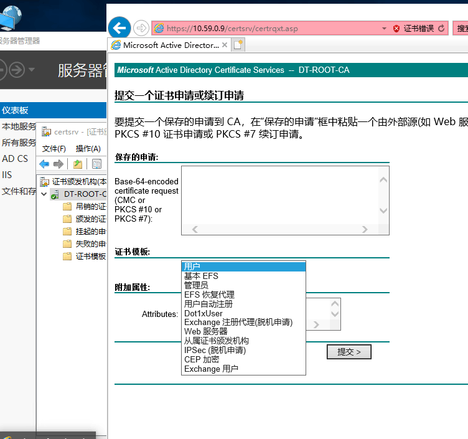Select 文件和存储 in Server Manager sidebar
The image size is (468, 439).
(x=19, y=191)
